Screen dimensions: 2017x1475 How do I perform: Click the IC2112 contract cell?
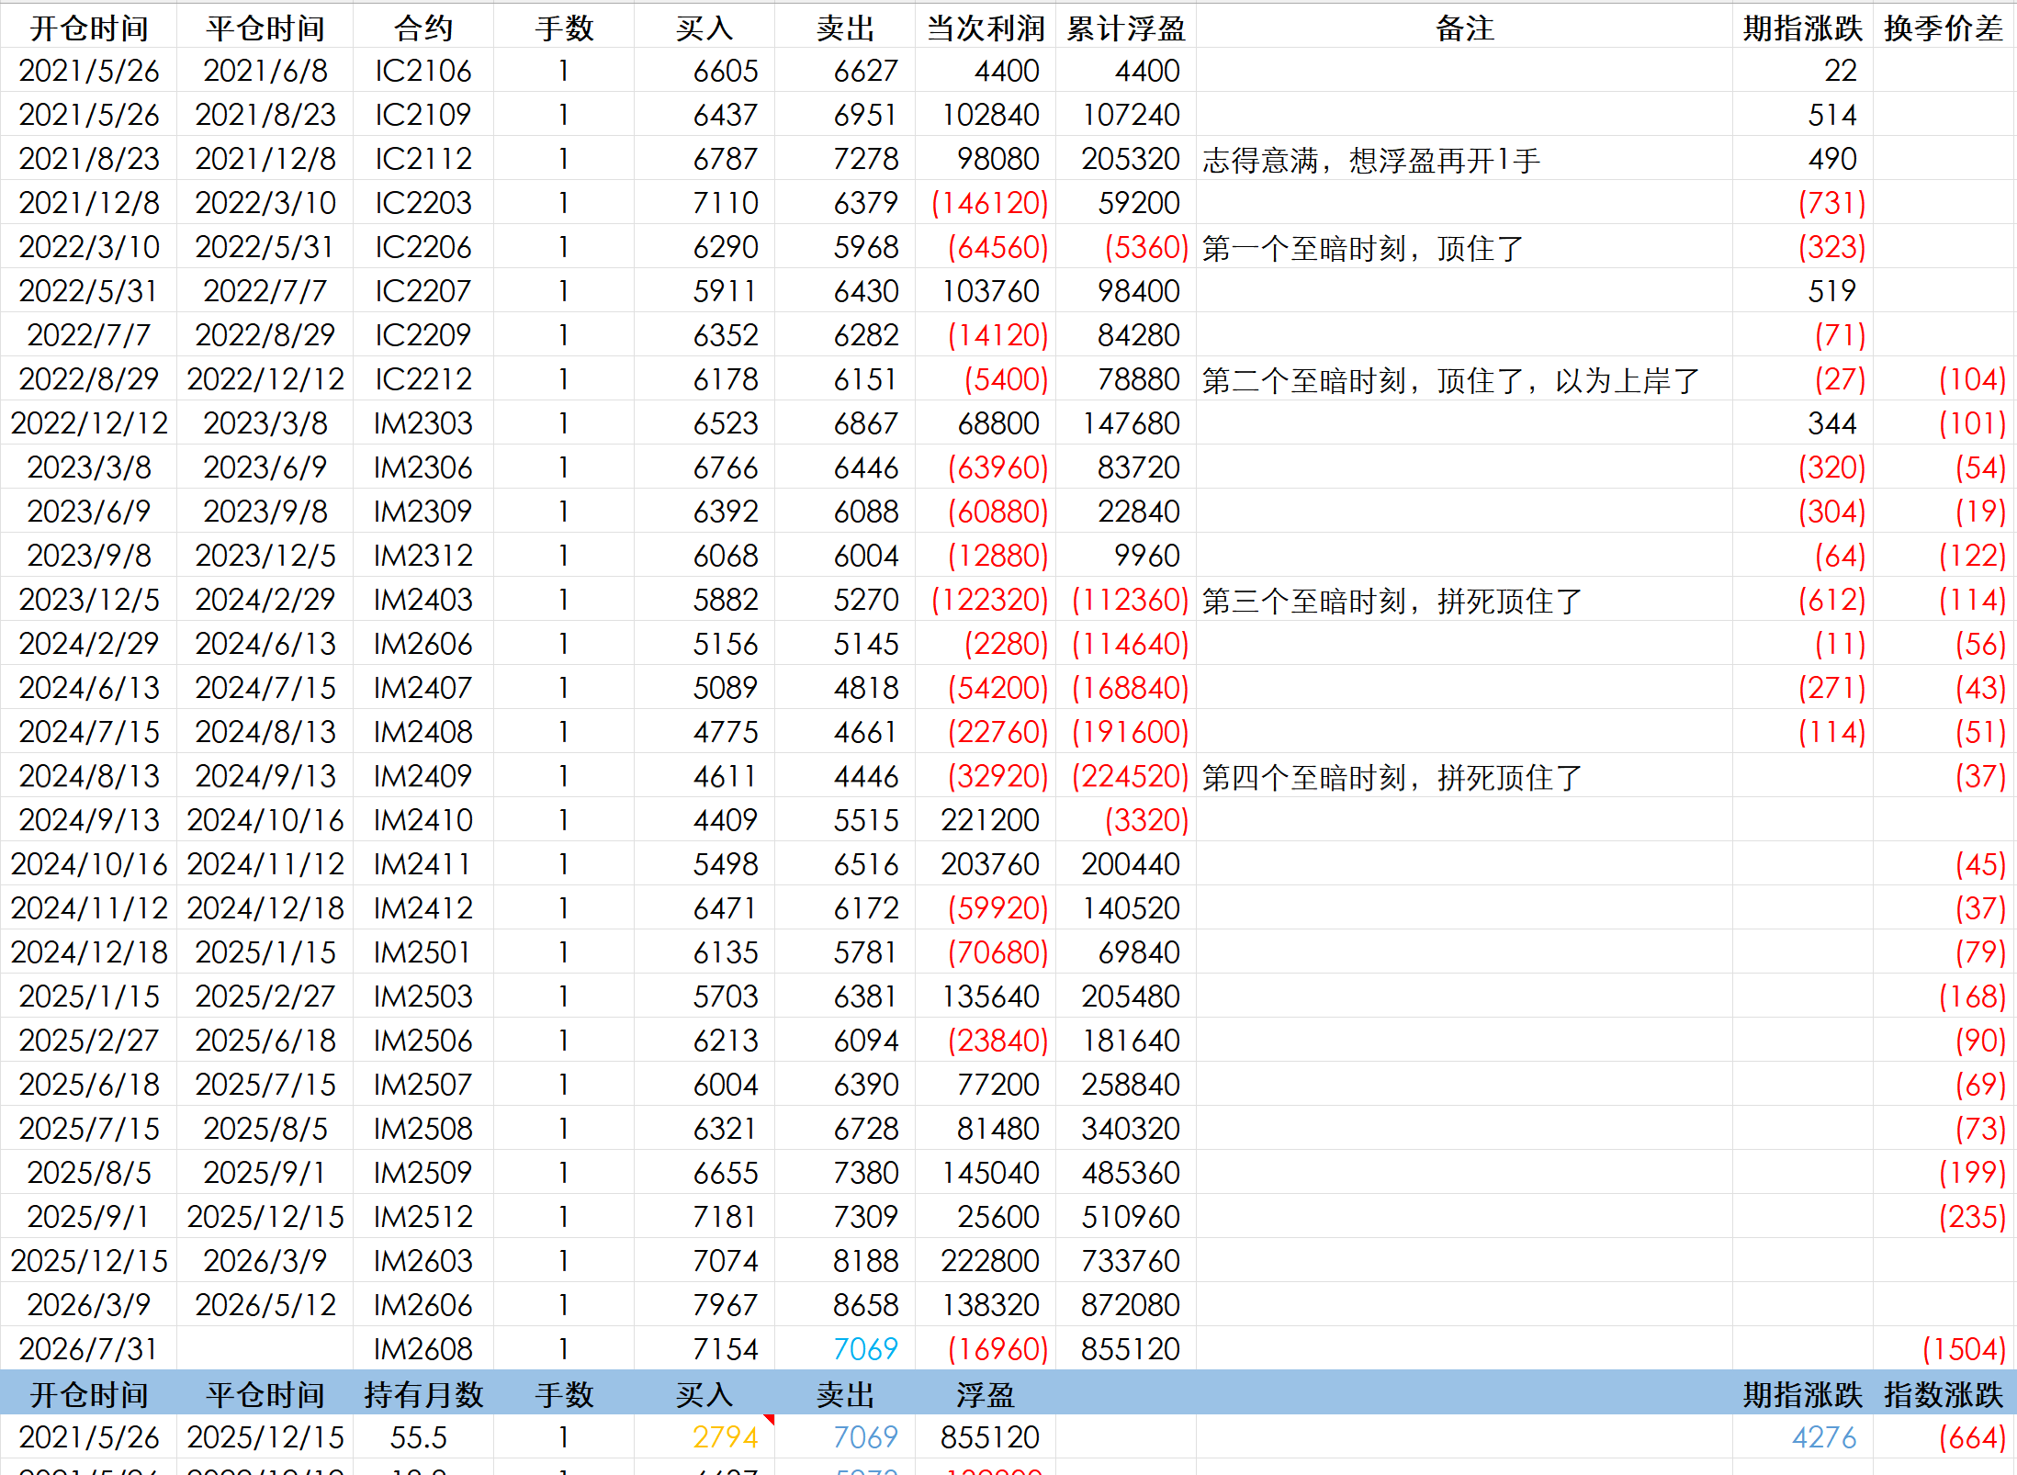coord(423,159)
